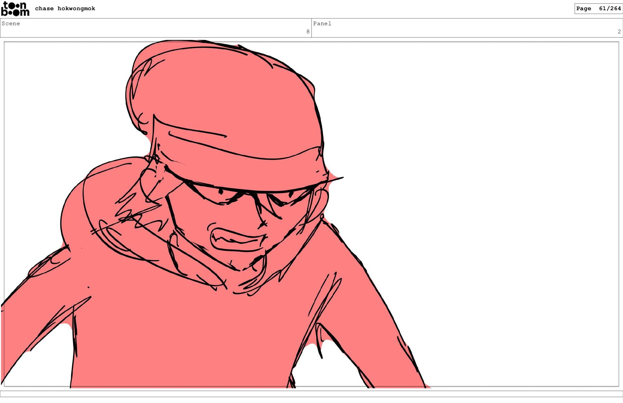Click the Toon Boom logo

click(x=15, y=9)
